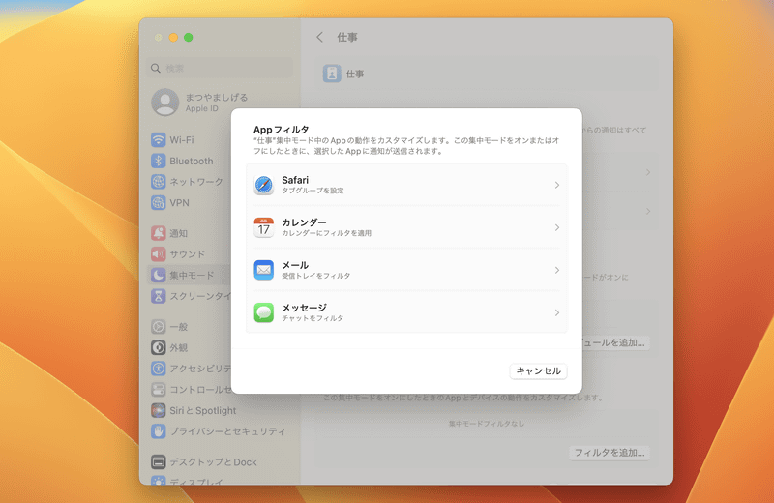Click the Safari compass icon
This screenshot has height=503, width=774.
263,185
